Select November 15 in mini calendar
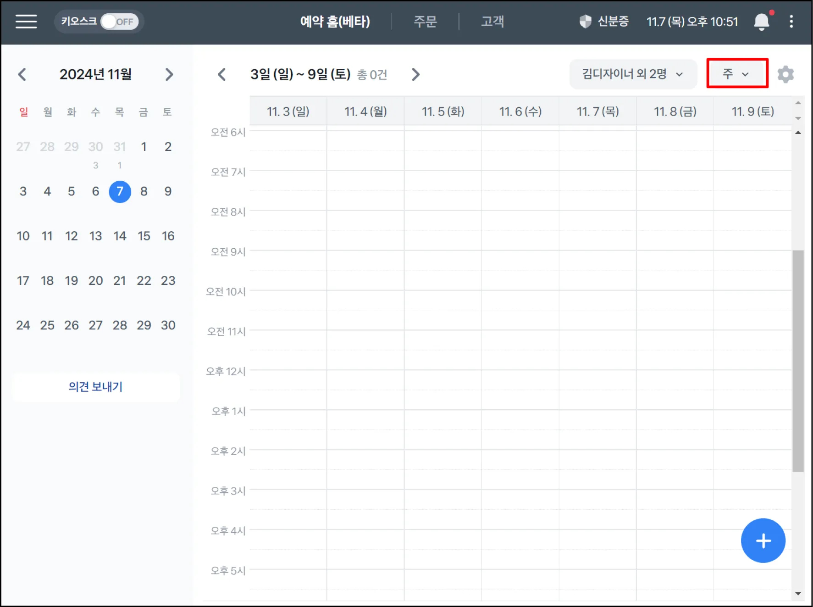 144,236
